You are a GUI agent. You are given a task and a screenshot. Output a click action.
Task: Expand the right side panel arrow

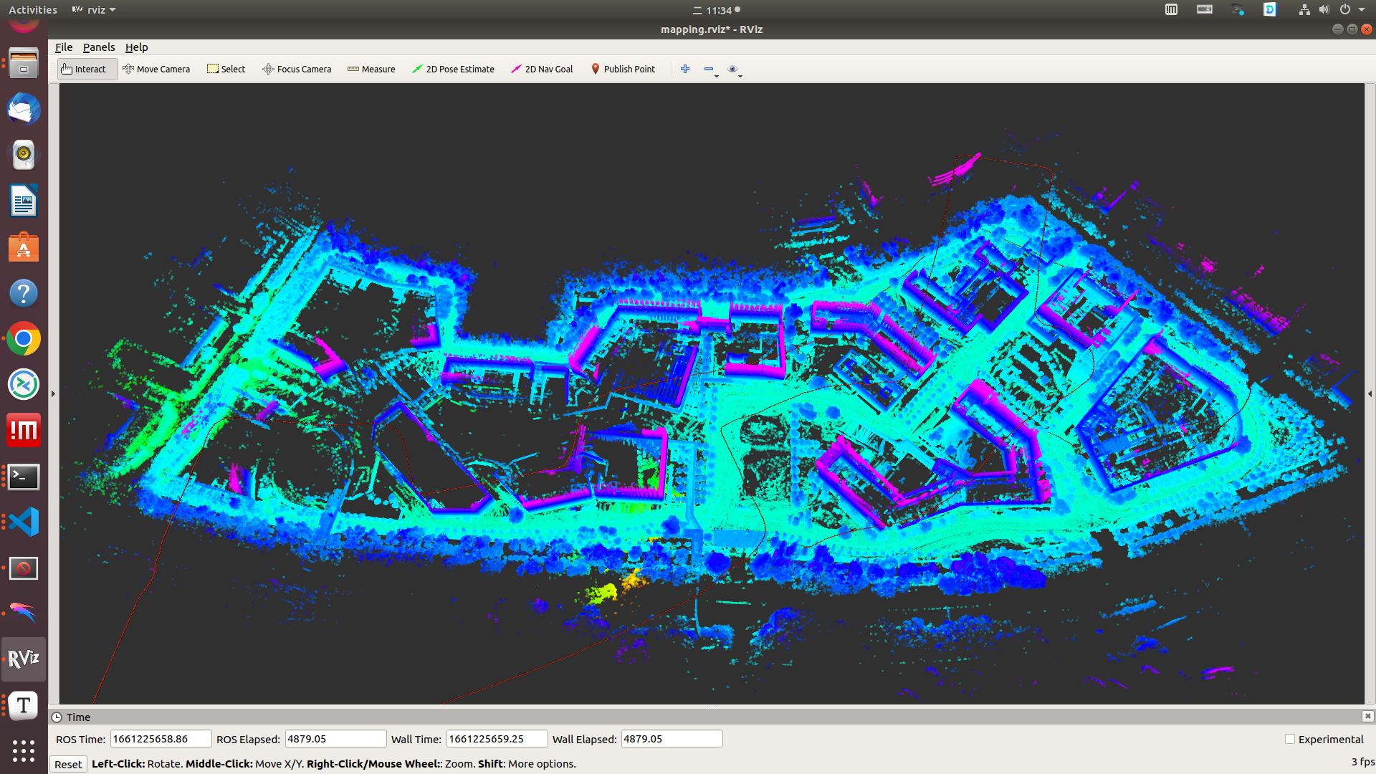(1370, 393)
